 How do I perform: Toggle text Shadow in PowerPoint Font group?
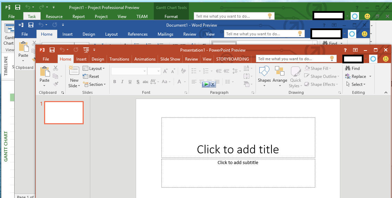tap(138, 82)
